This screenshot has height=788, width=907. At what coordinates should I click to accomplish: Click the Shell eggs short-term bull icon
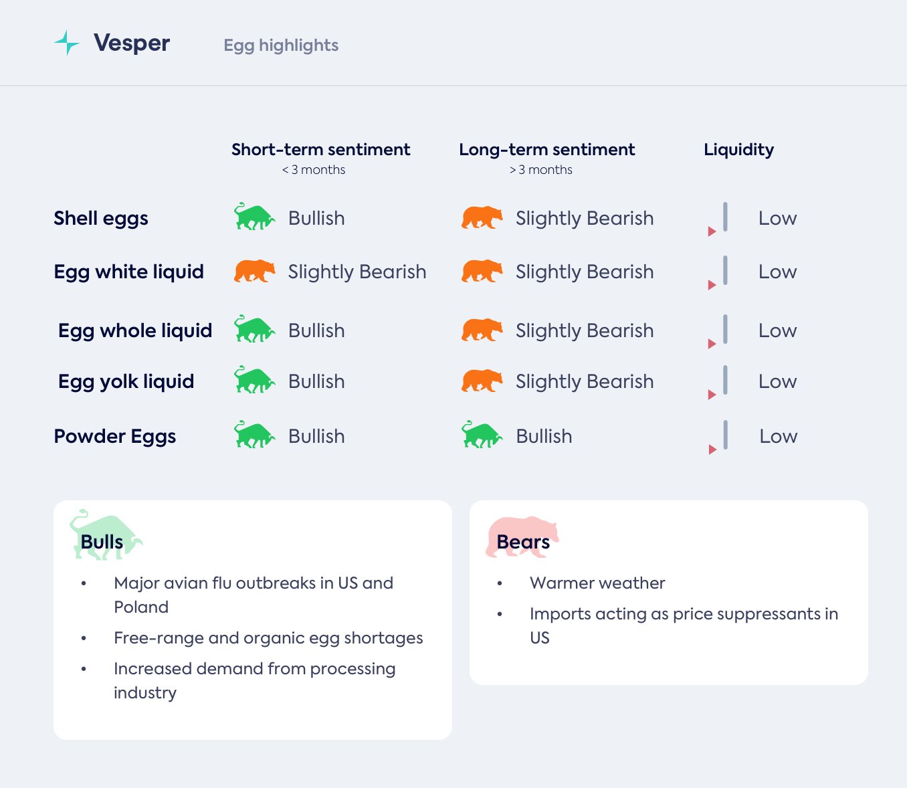click(x=254, y=217)
